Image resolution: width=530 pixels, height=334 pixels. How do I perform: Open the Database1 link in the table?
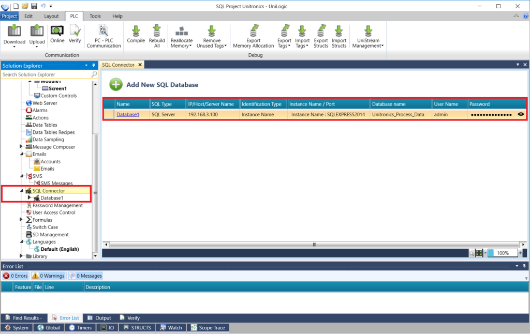[128, 114]
